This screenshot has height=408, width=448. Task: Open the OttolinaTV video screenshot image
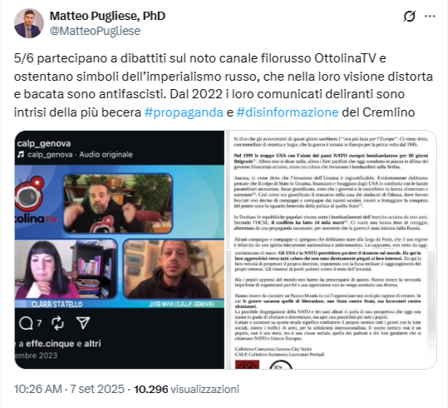point(120,250)
